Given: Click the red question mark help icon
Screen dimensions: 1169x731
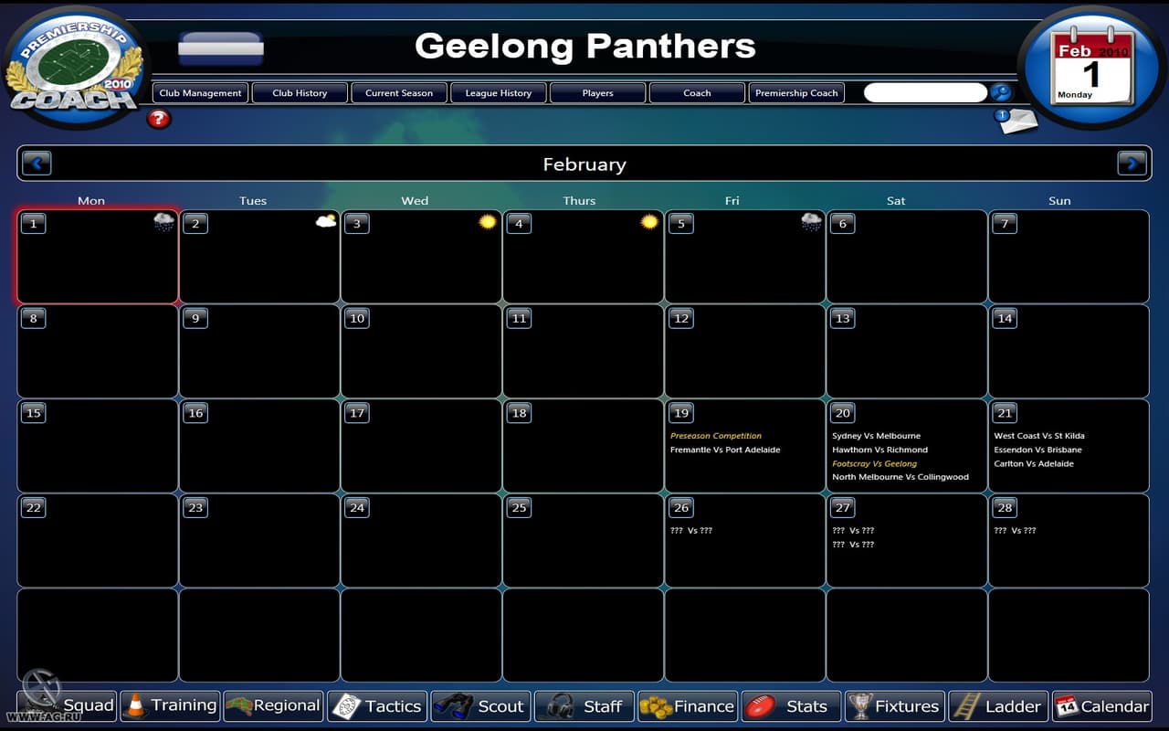Looking at the screenshot, I should 159,118.
